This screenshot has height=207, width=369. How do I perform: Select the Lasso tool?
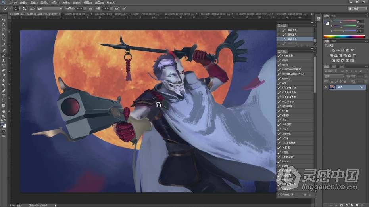pos(4,30)
